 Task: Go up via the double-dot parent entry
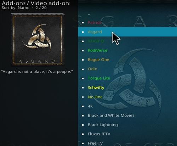click(127, 14)
